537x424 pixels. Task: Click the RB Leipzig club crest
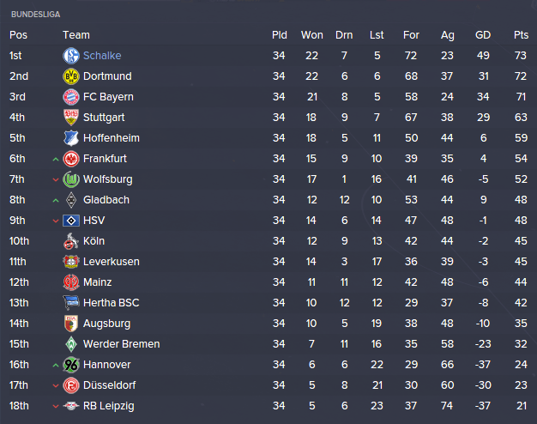tap(71, 406)
